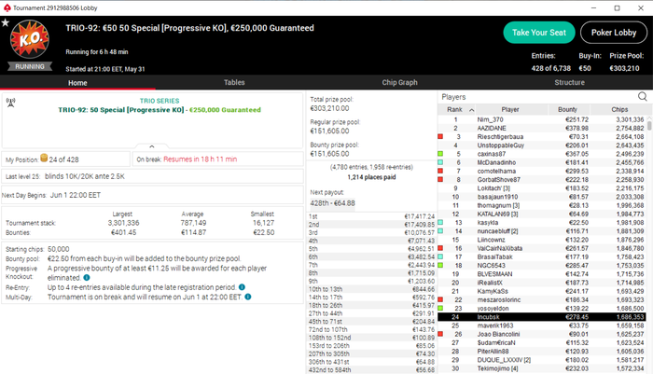Click red marker beside Rieschtigerbaua
Image resolution: width=653 pixels, height=374 pixels.
[x=440, y=136]
